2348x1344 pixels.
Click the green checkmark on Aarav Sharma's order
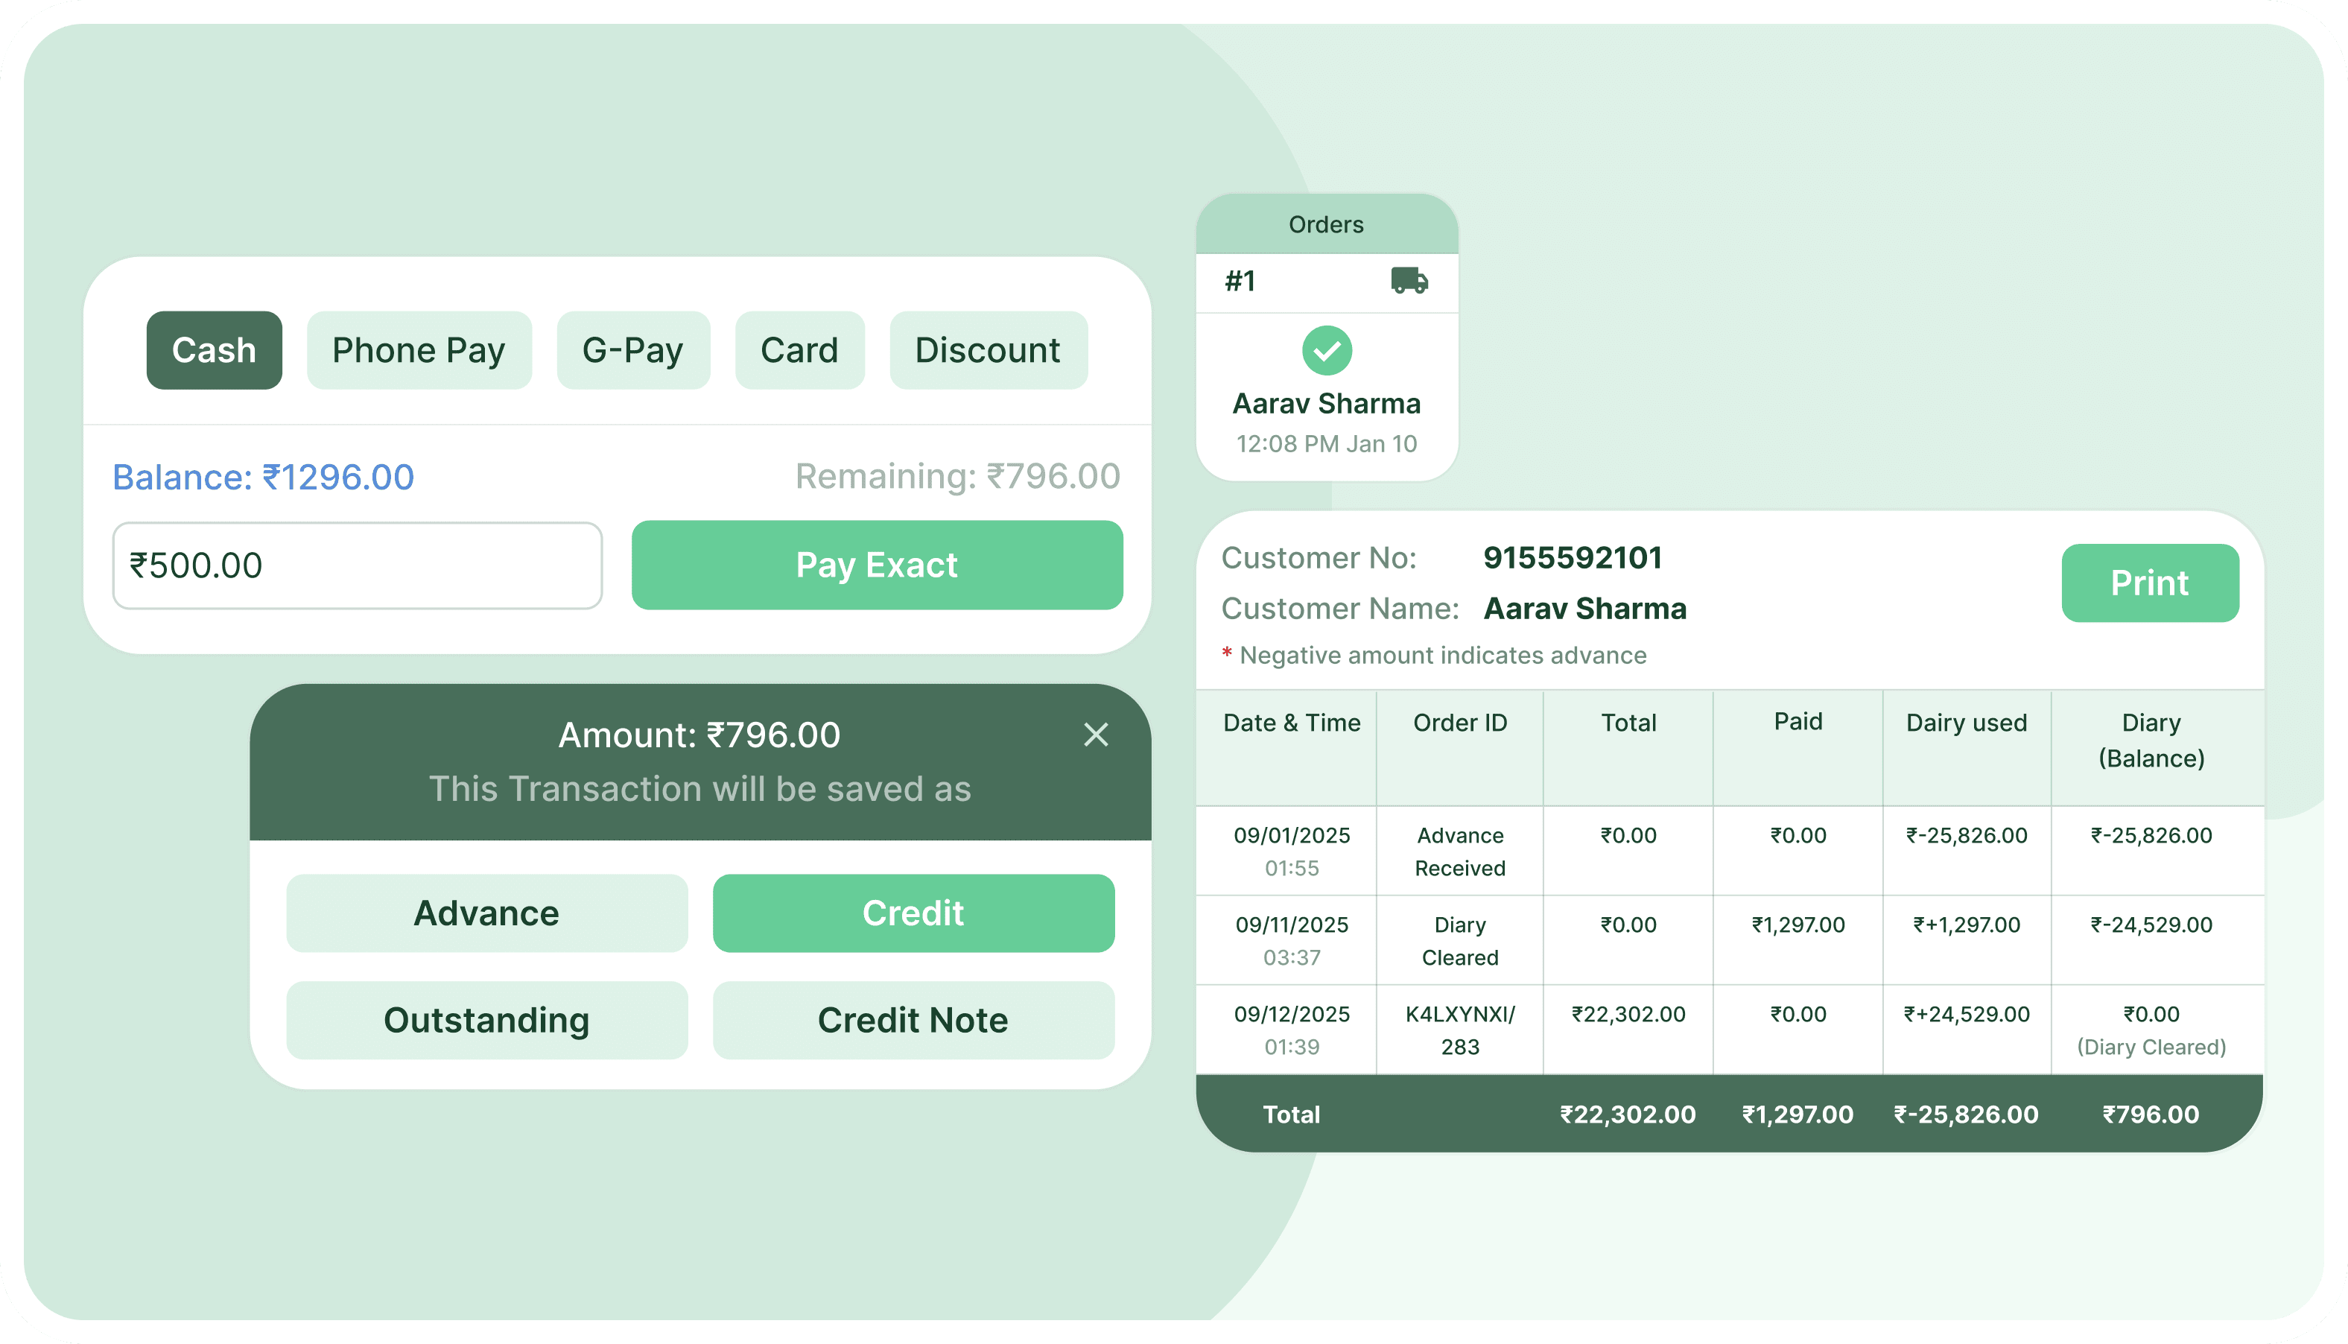1326,350
